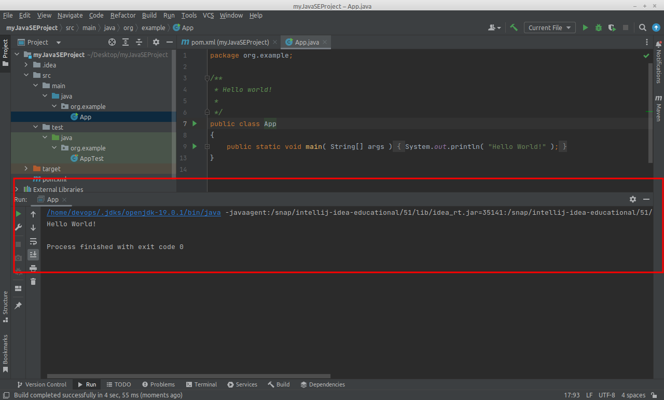Open Code With Me user dropdown

(494, 27)
